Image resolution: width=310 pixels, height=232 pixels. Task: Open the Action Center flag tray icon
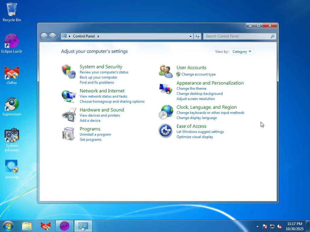265,226
